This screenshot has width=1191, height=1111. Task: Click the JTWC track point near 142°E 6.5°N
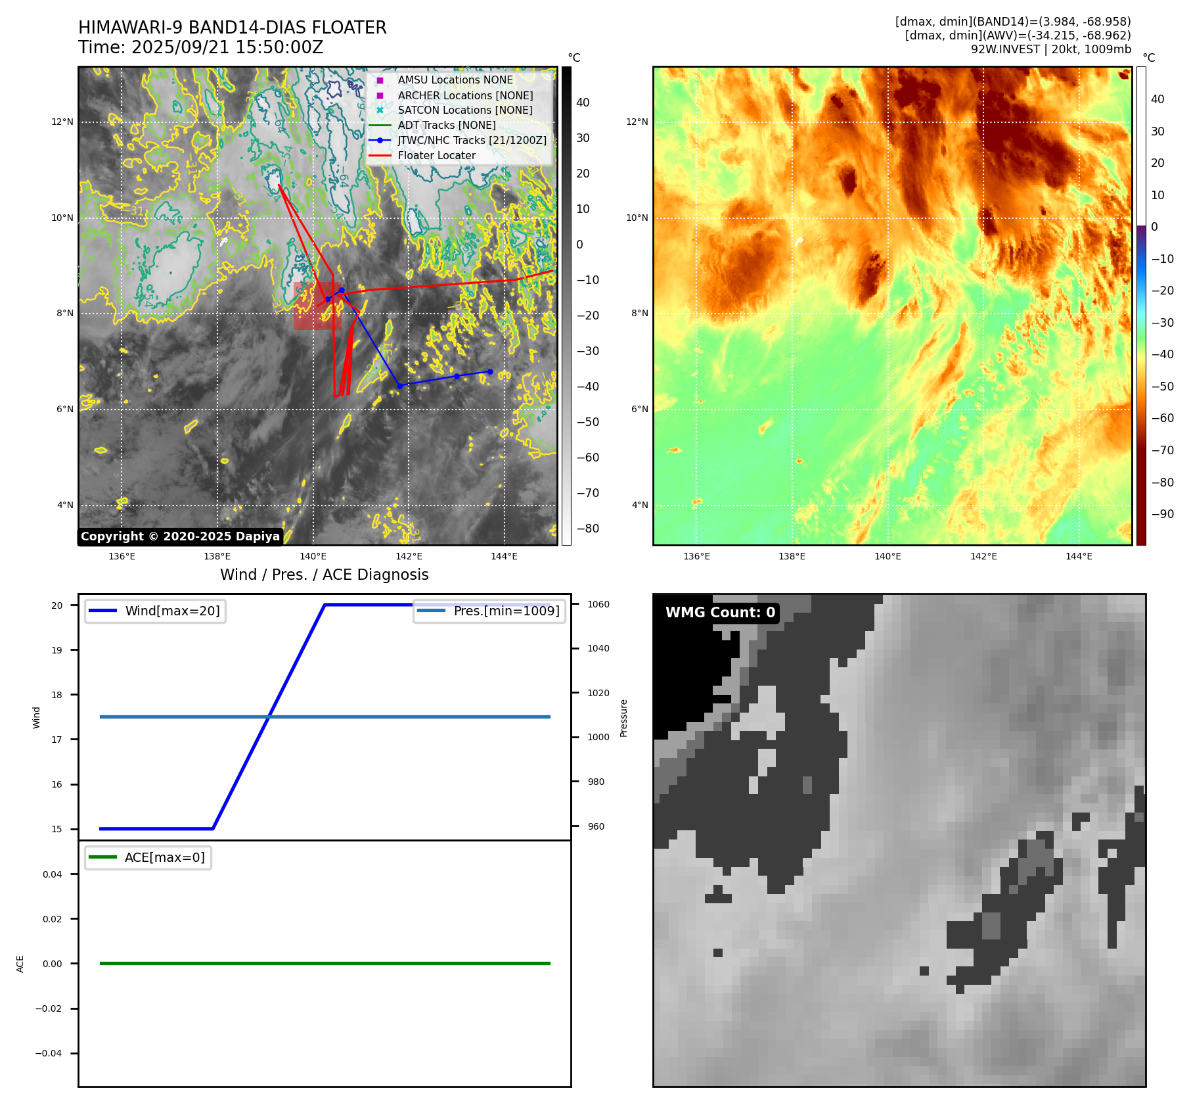(399, 386)
